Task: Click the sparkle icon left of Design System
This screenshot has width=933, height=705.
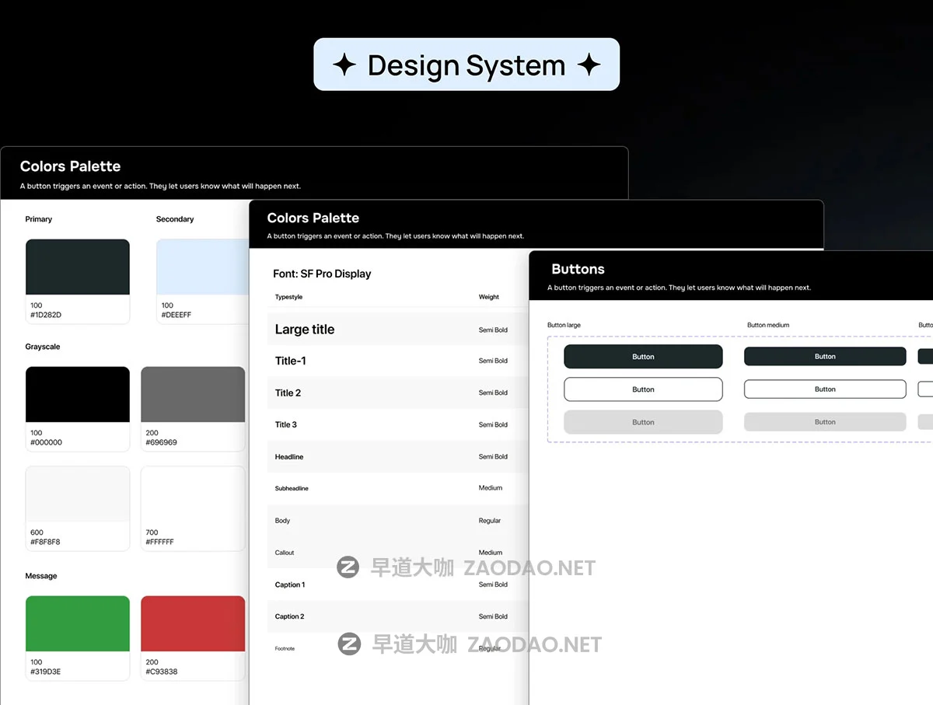Action: pos(344,65)
